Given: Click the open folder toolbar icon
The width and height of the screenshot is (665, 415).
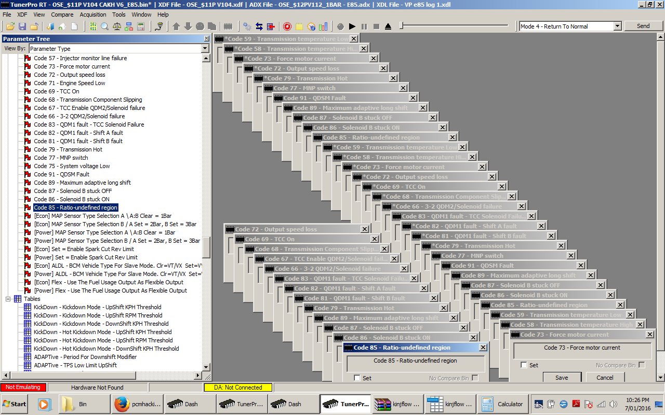Looking at the screenshot, I should [x=10, y=26].
